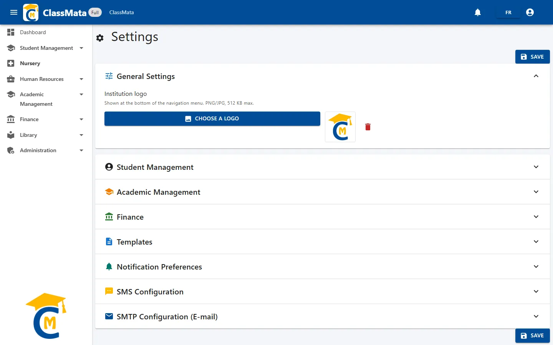Image resolution: width=553 pixels, height=345 pixels.
Task: Expand the Finance settings panel chevron
Action: pos(536,217)
